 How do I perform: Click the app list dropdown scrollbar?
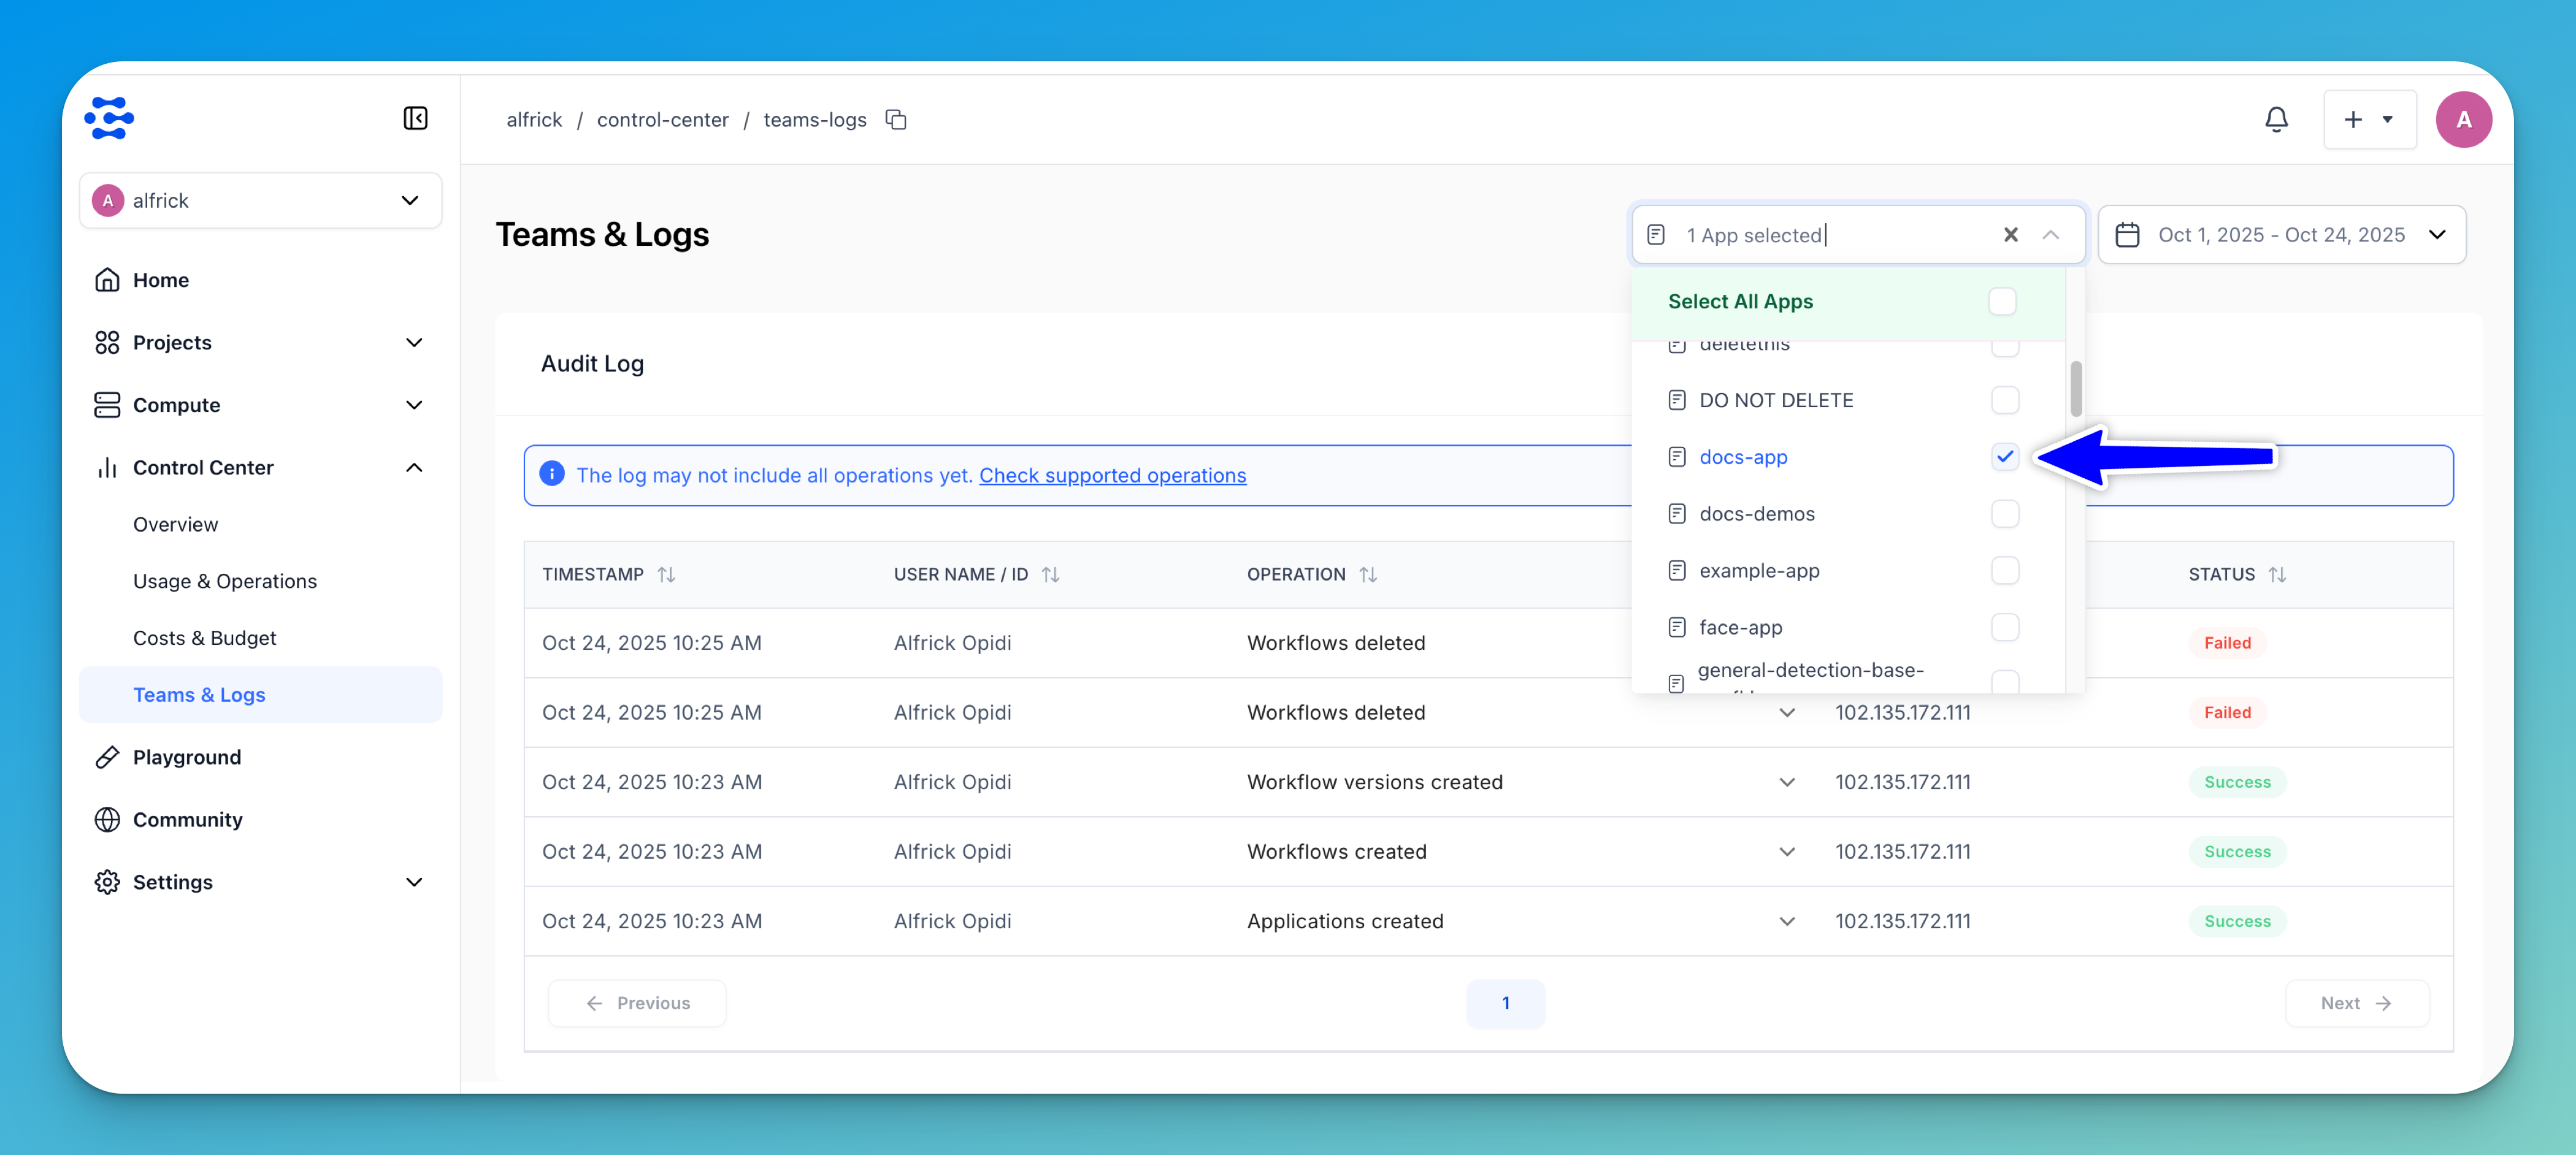[x=2076, y=389]
